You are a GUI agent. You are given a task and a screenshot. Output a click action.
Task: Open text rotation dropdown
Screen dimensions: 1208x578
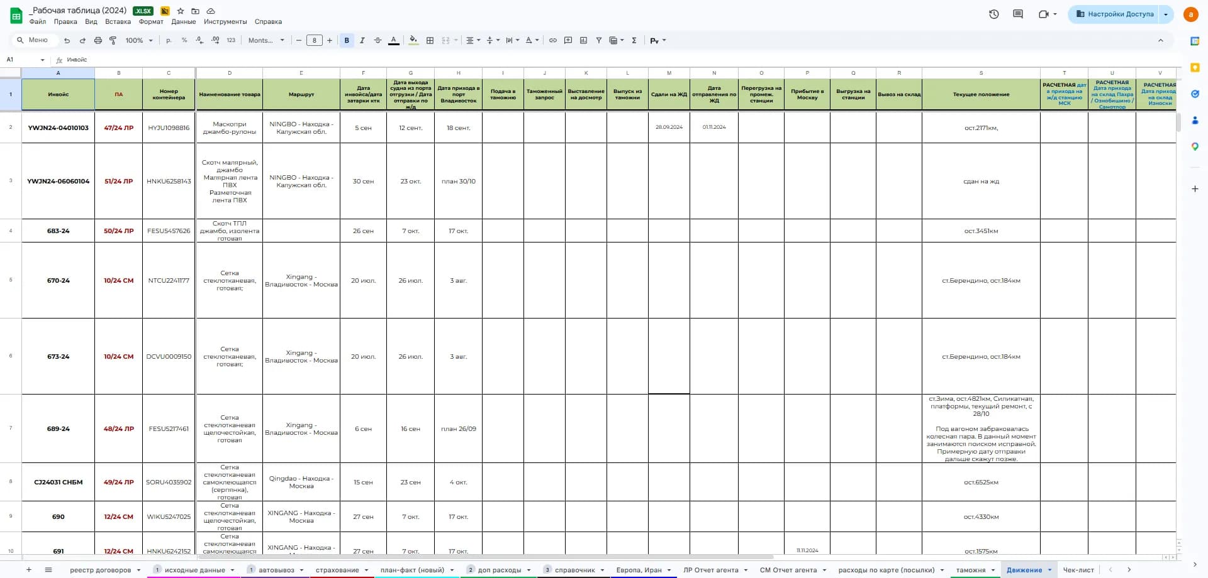tap(532, 40)
